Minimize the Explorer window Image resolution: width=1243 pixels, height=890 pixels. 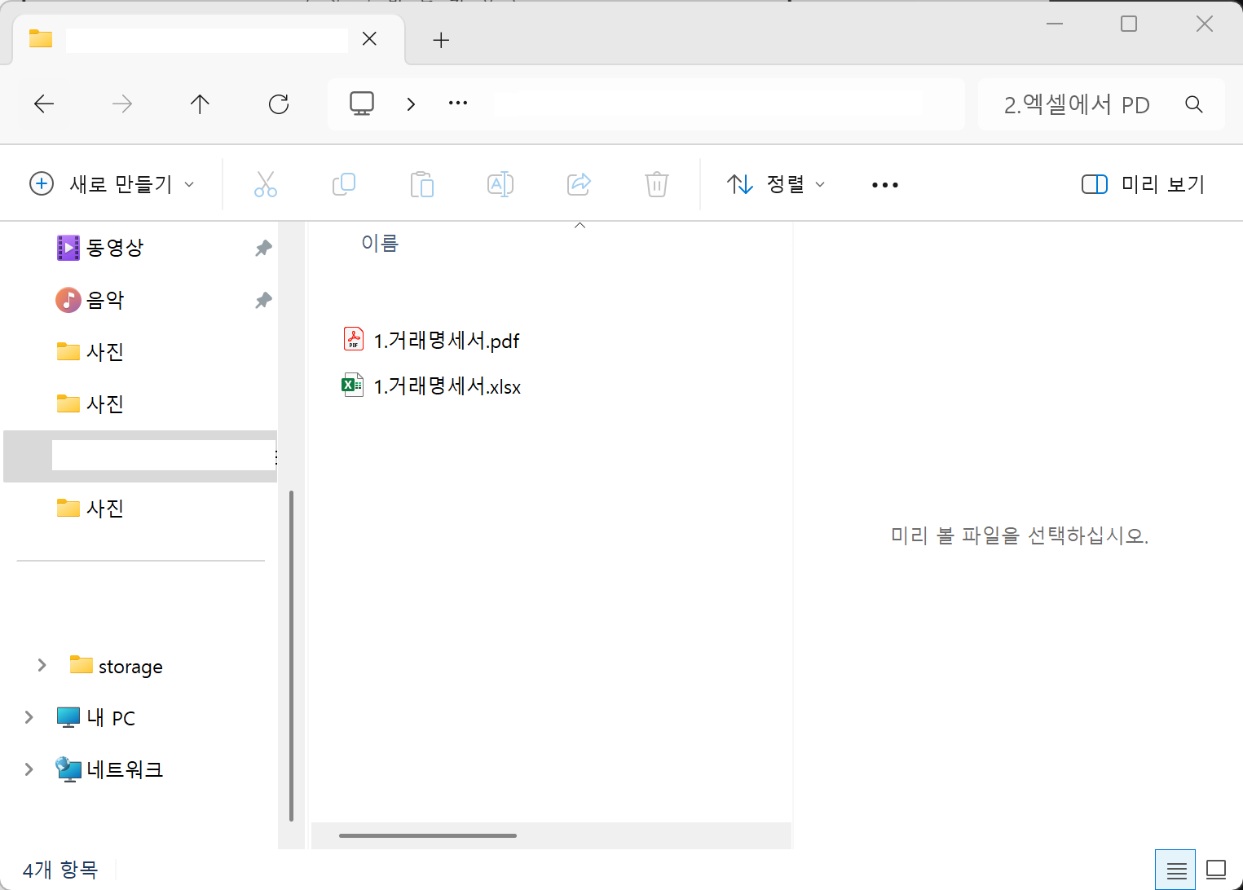tap(1055, 24)
